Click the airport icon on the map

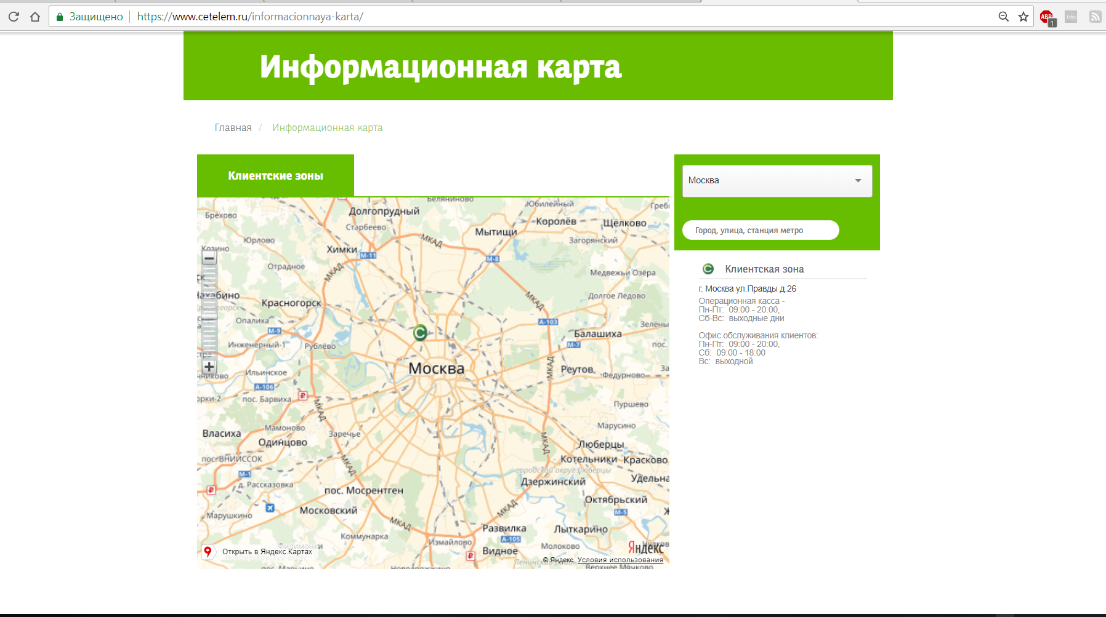coord(270,508)
